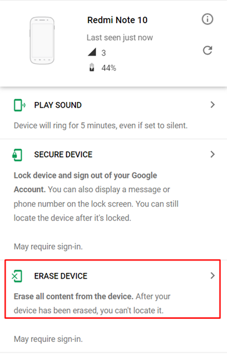Viewport: 227px width, 355px height.
Task: Click the battery level icon
Action: click(x=92, y=67)
